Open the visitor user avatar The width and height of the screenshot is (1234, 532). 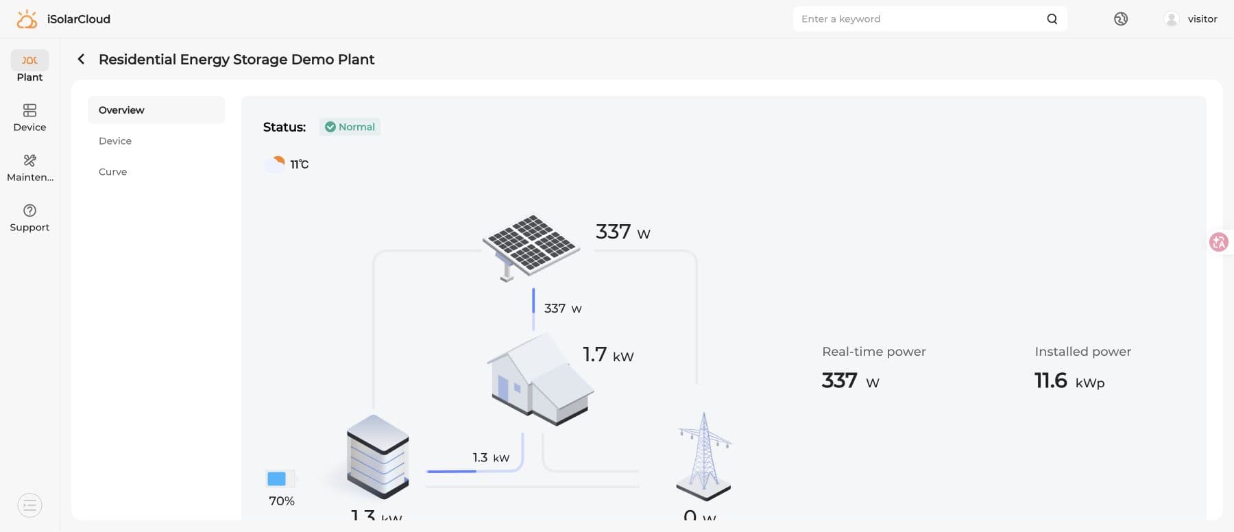coord(1172,19)
